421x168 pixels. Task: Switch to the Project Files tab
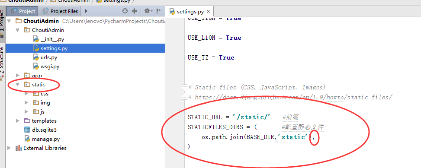click(60, 11)
